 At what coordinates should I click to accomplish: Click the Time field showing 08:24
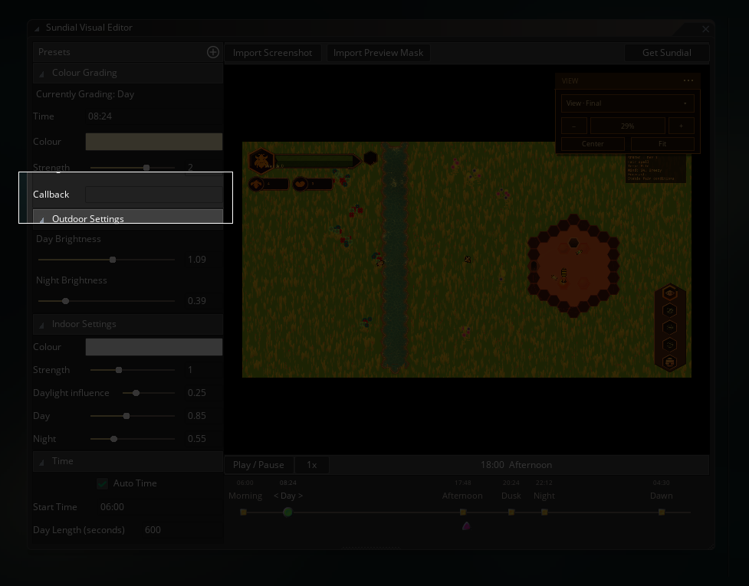pyautogui.click(x=154, y=116)
